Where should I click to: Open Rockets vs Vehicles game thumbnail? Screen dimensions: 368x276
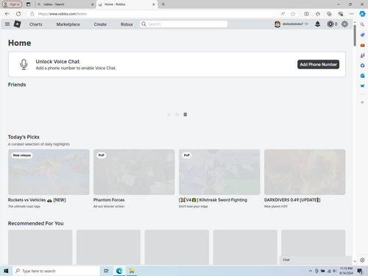(x=49, y=172)
